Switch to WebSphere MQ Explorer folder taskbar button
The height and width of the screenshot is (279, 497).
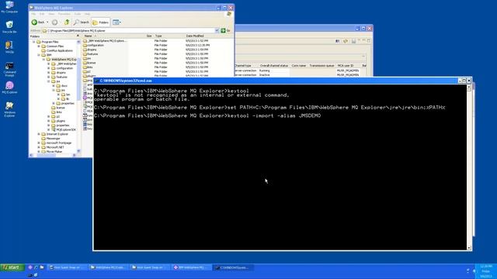tap(109, 267)
